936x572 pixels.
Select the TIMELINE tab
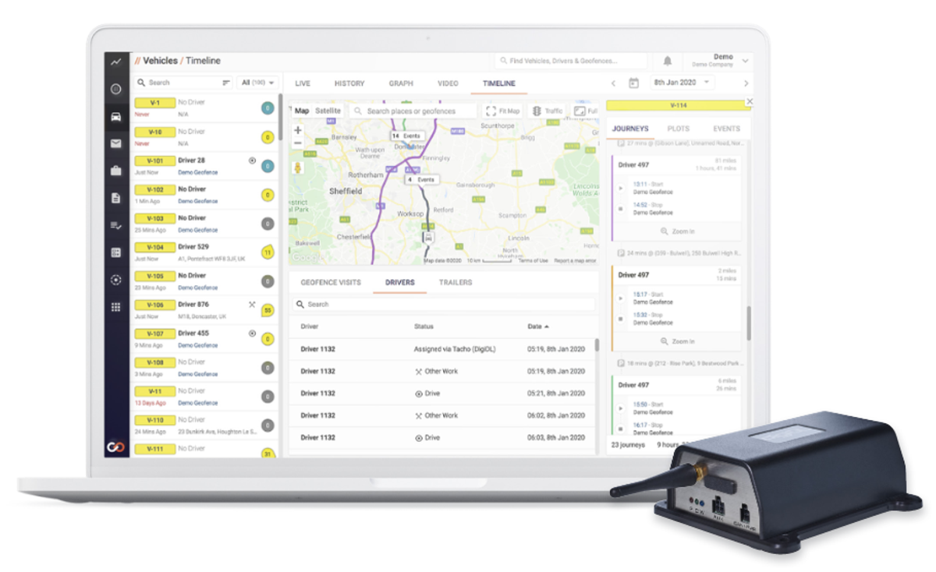tap(498, 83)
